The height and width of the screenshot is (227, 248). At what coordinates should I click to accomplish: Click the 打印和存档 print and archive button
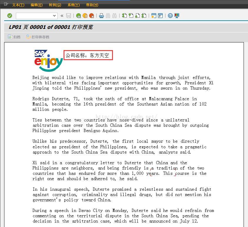pos(37,37)
